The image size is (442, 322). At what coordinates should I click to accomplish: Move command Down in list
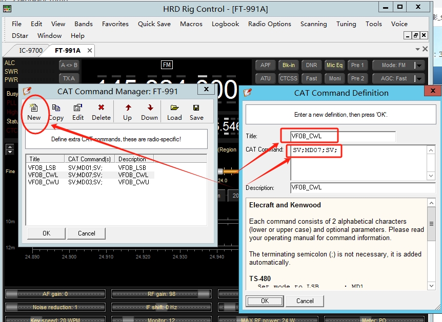[149, 112]
